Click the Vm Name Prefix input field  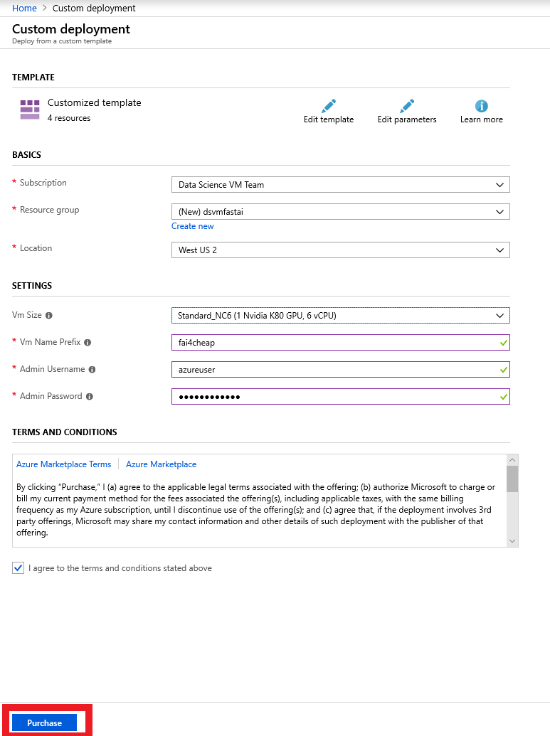coord(334,342)
